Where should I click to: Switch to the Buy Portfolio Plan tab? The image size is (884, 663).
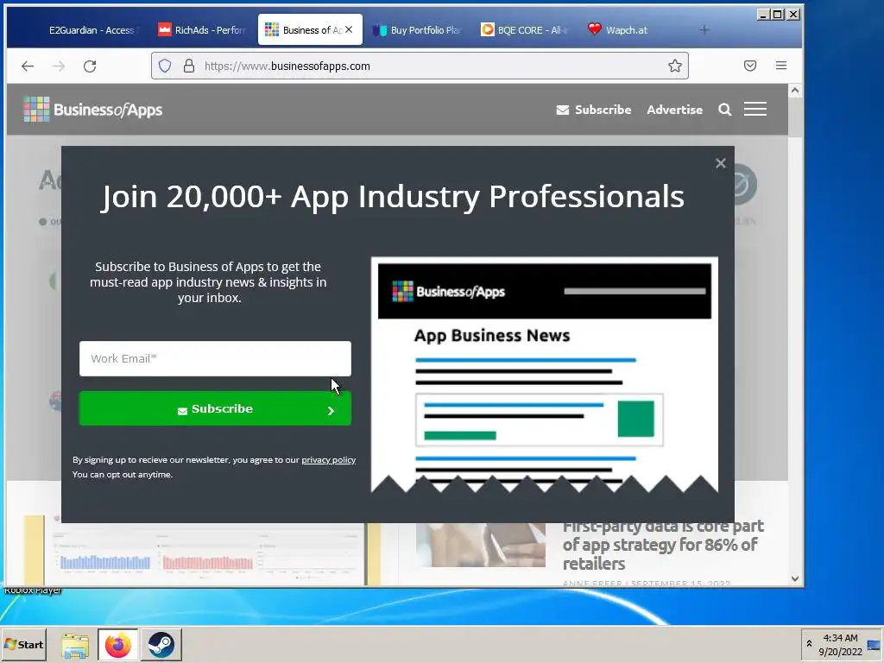pos(417,30)
